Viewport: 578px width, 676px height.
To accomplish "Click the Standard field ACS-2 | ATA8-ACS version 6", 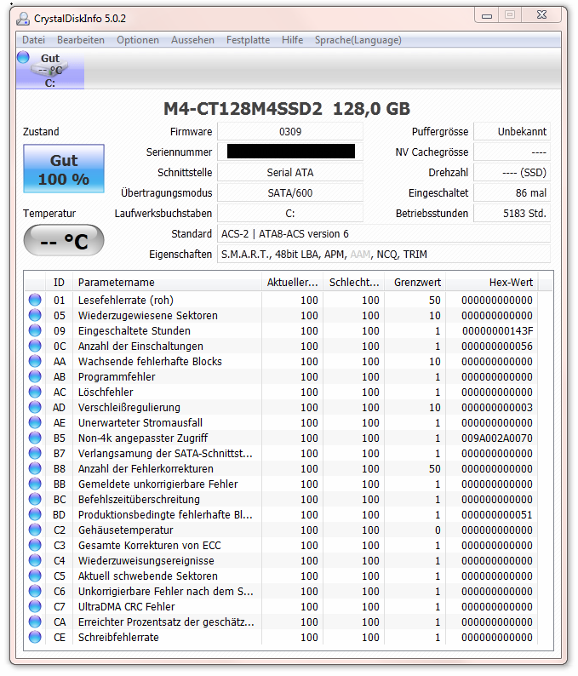I will point(384,233).
